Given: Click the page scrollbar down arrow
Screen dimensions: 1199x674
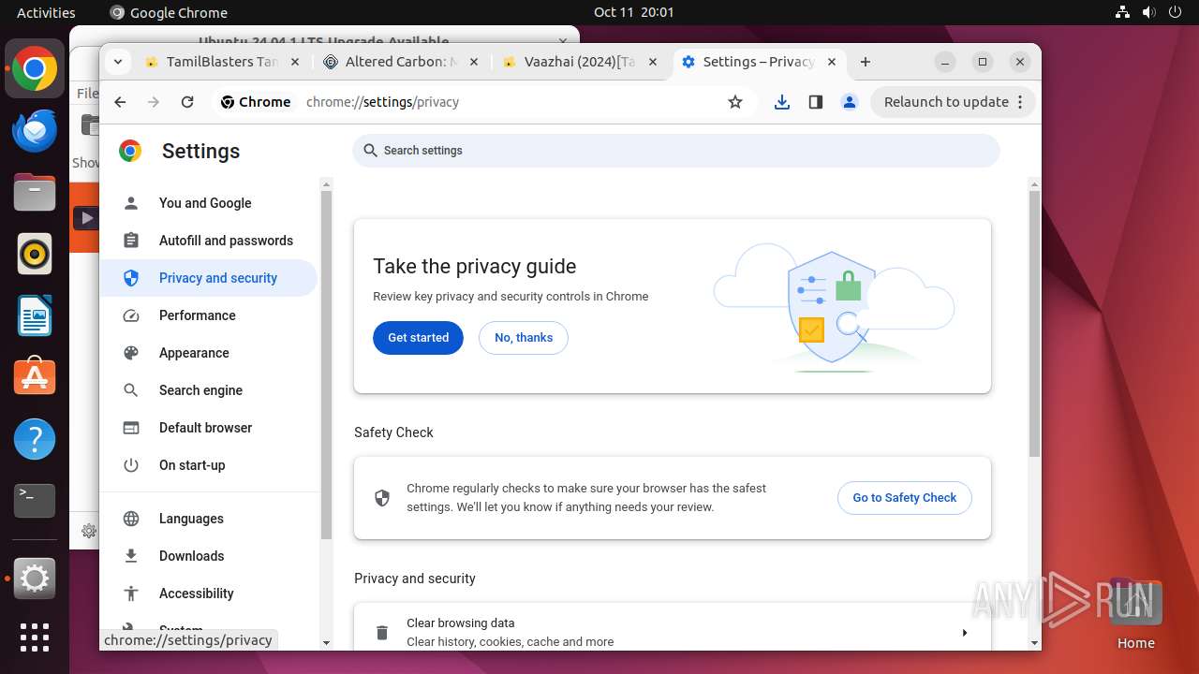Looking at the screenshot, I should click(x=1034, y=643).
